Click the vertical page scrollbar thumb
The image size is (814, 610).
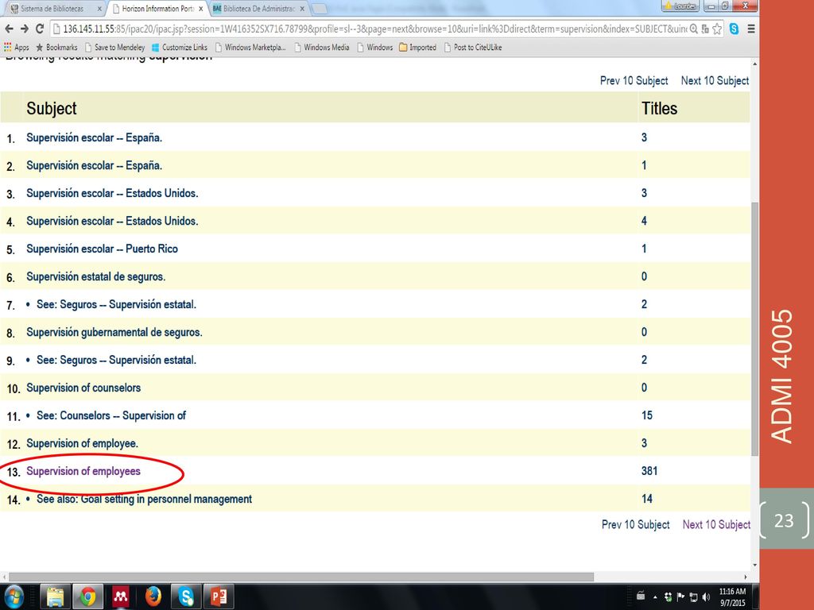(755, 330)
